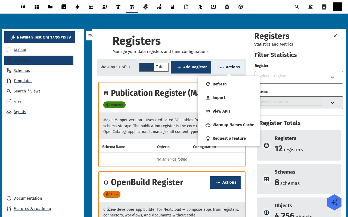The width and height of the screenshot is (348, 217).
Task: Go to Registers in sidebar
Action: coord(39,60)
